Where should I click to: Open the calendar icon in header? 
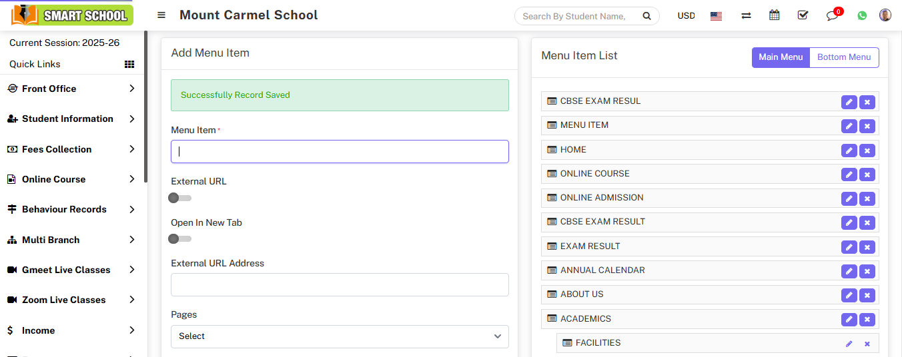pyautogui.click(x=774, y=15)
